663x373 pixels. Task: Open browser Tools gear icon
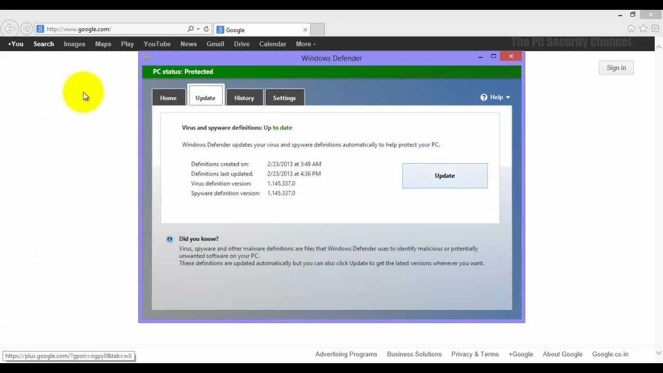click(655, 29)
